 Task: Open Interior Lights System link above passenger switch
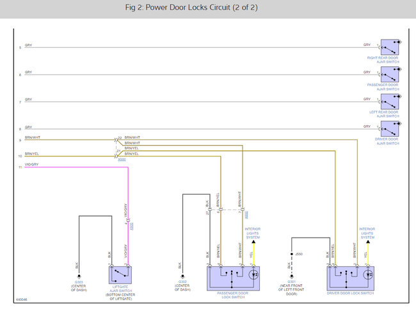(253, 233)
